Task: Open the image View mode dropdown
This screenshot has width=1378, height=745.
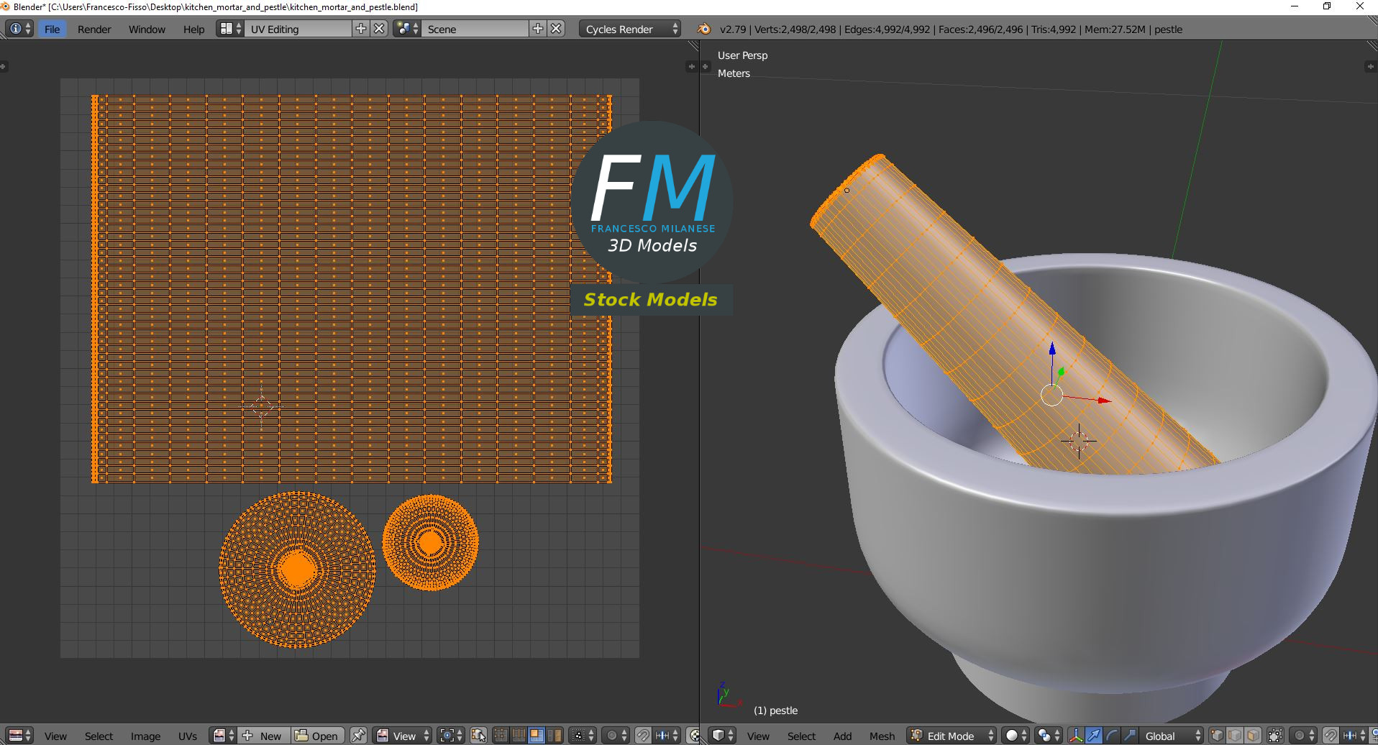Action: pos(403,736)
